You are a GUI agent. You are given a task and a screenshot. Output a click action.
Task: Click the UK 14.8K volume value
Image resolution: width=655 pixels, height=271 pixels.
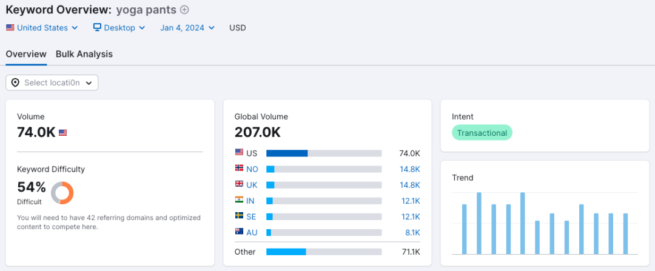(409, 185)
